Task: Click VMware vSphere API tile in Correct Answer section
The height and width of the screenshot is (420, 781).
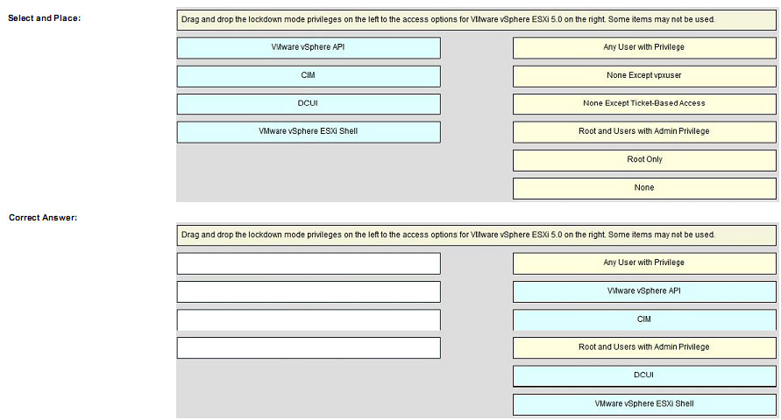Action: coord(644,291)
